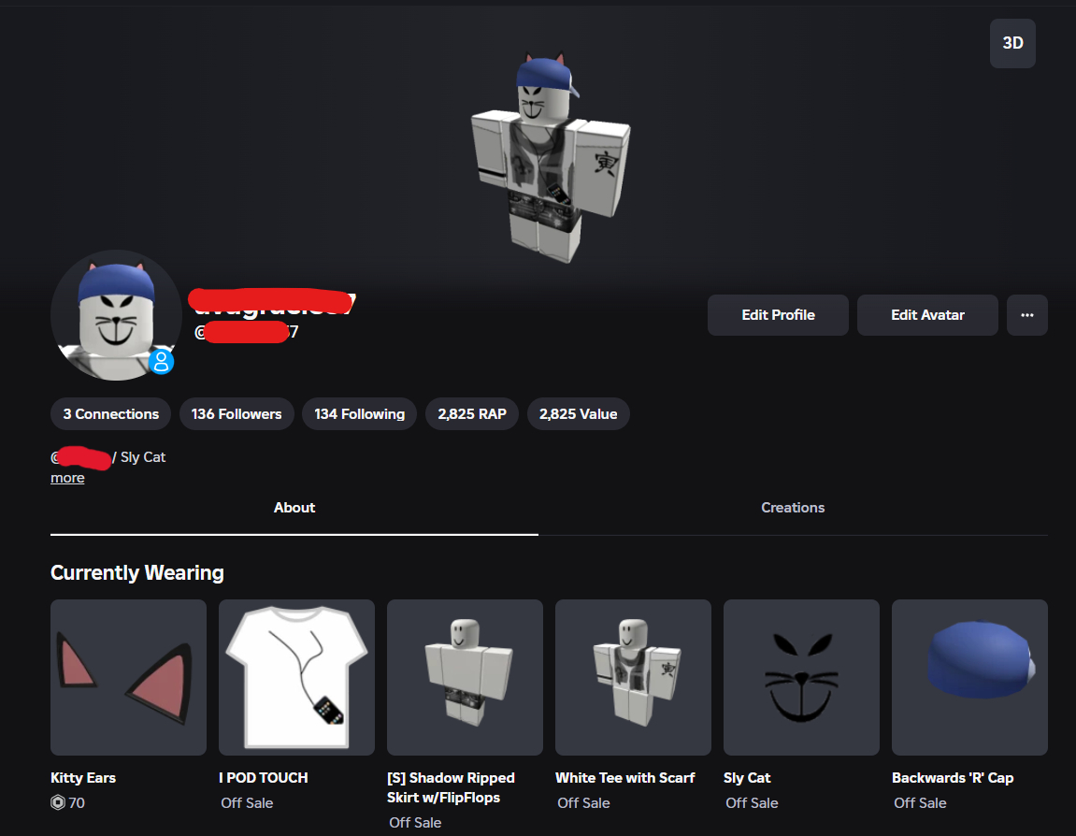Switch to the Creations tab
The height and width of the screenshot is (836, 1076).
point(793,508)
